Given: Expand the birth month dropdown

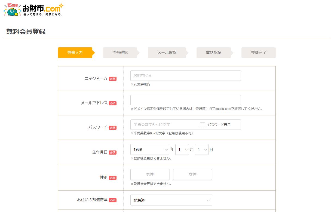Looking at the screenshot, I should 182,149.
